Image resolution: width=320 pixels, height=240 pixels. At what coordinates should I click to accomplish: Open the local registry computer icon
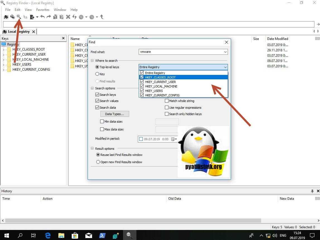pyautogui.click(x=6, y=17)
